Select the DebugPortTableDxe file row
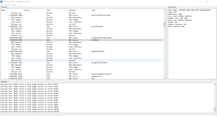The width and height of the screenshot is (217, 116). [x=82, y=63]
